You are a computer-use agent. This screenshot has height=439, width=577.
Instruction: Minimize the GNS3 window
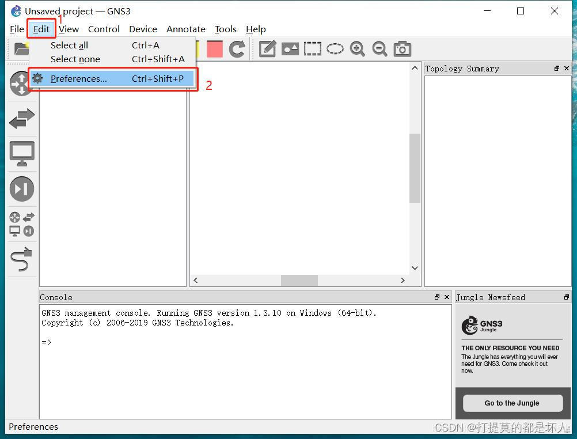[x=487, y=11]
